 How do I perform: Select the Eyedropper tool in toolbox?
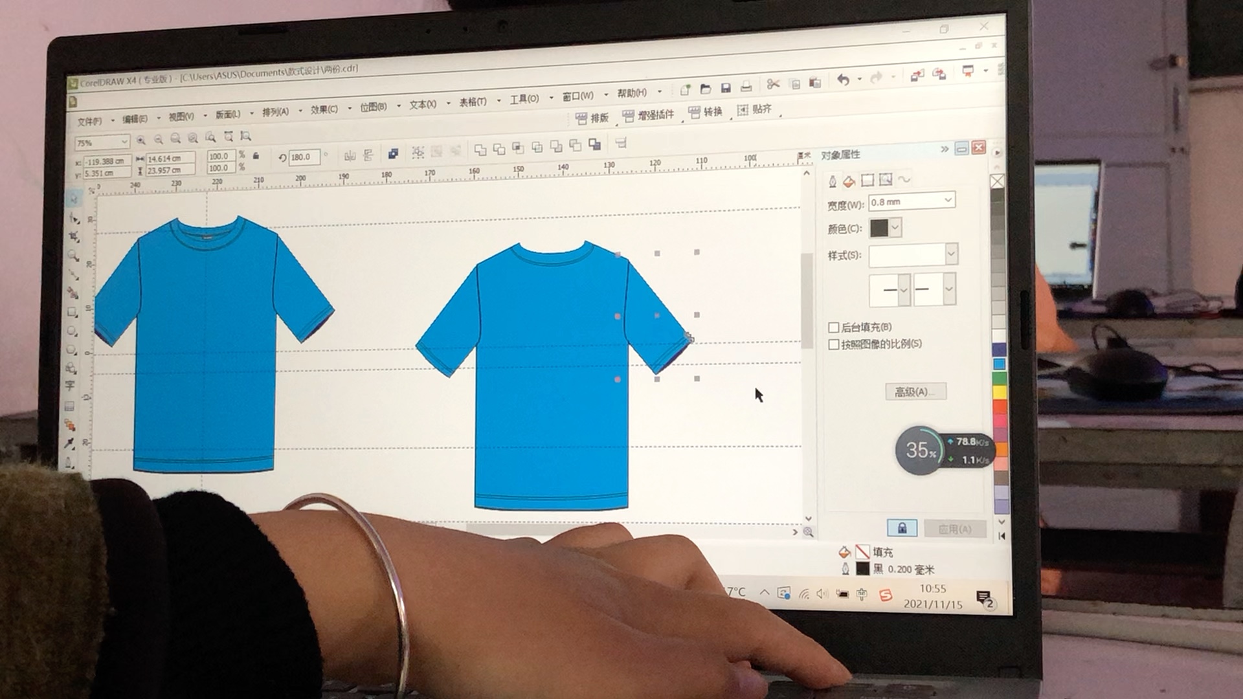[x=69, y=443]
